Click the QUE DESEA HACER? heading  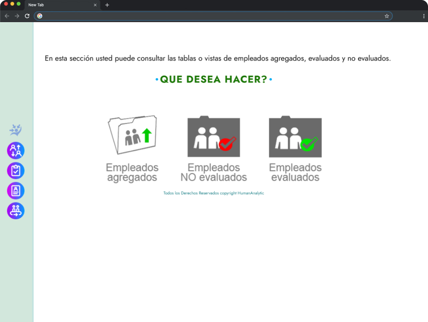213,79
